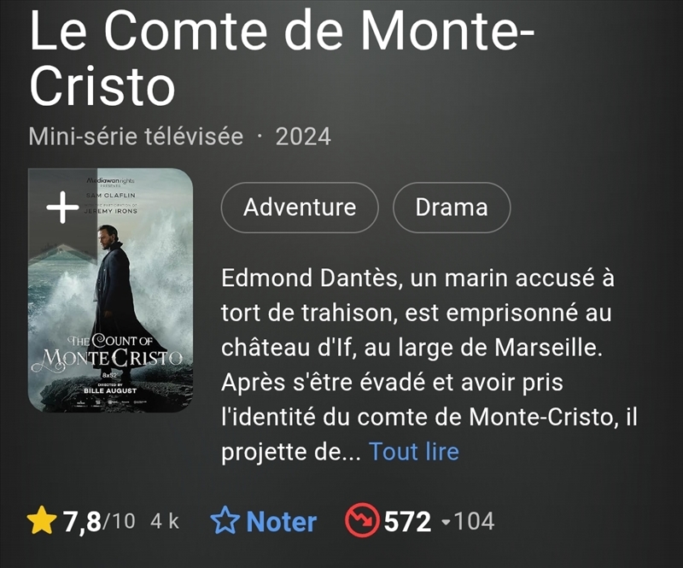This screenshot has height=568, width=683.
Task: Click the Edmond Dantès synopsis paragraph
Action: 429,365
